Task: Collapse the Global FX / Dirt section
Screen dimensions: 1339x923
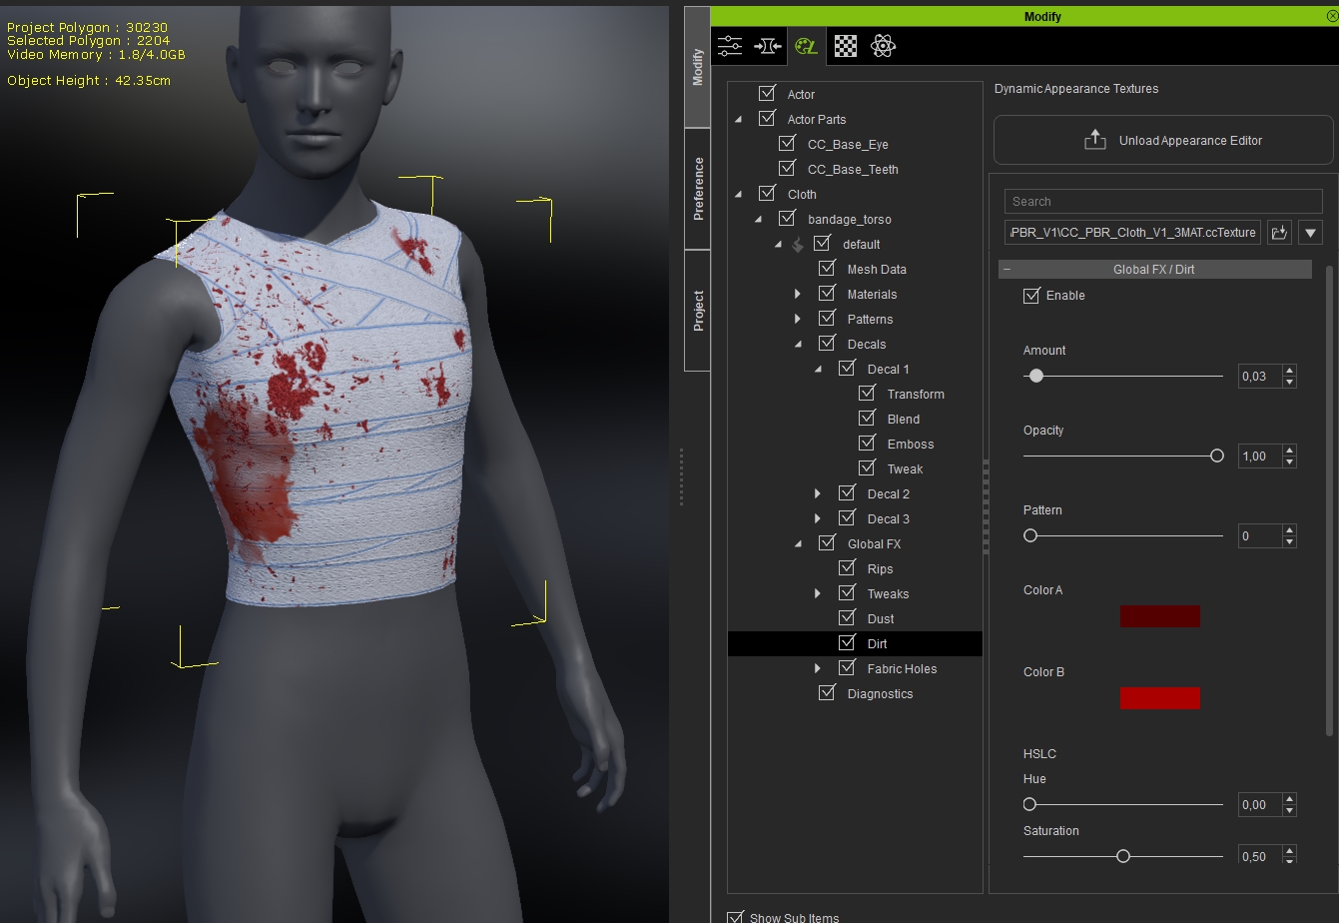Action: [x=1007, y=270]
